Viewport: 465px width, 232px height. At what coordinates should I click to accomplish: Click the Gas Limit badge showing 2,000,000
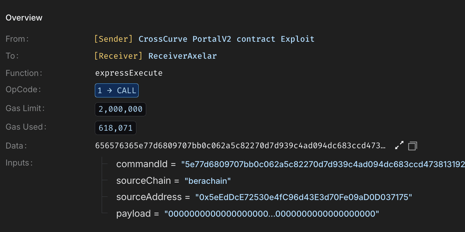pos(120,109)
